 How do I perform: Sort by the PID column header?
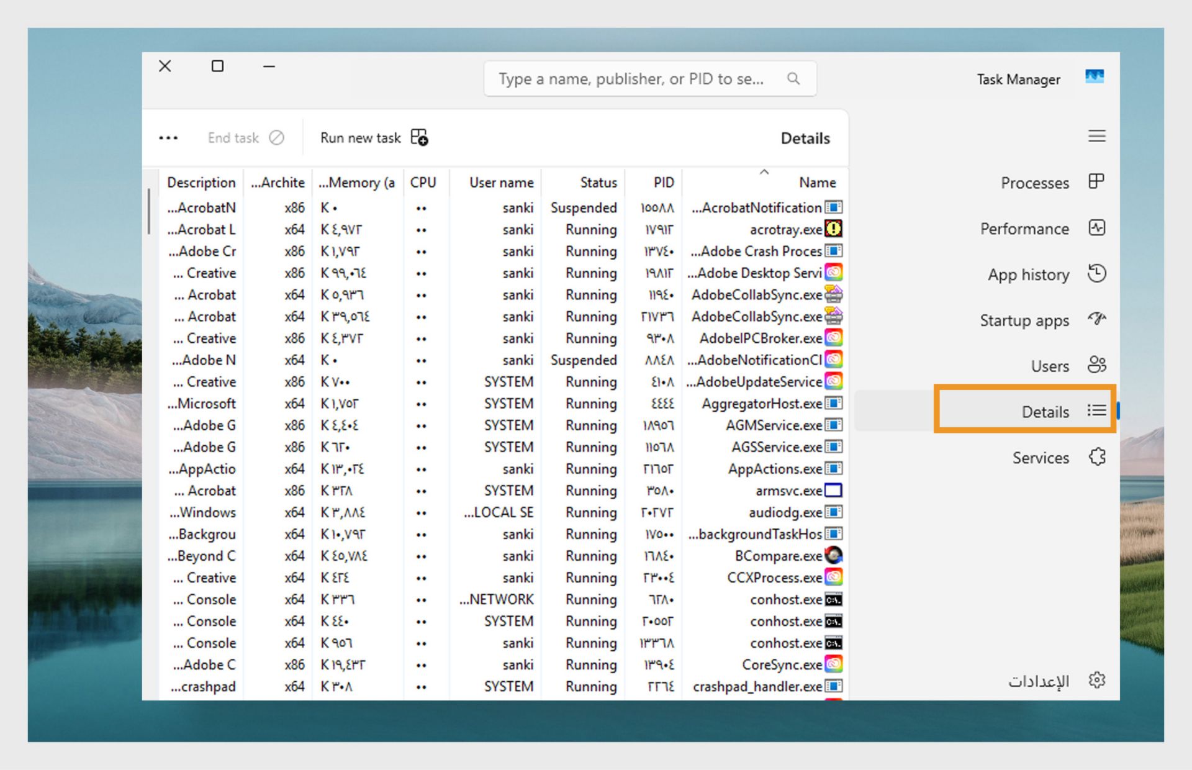(663, 183)
